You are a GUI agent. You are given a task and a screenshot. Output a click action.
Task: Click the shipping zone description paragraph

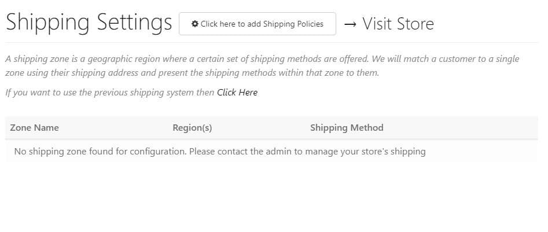[262, 66]
